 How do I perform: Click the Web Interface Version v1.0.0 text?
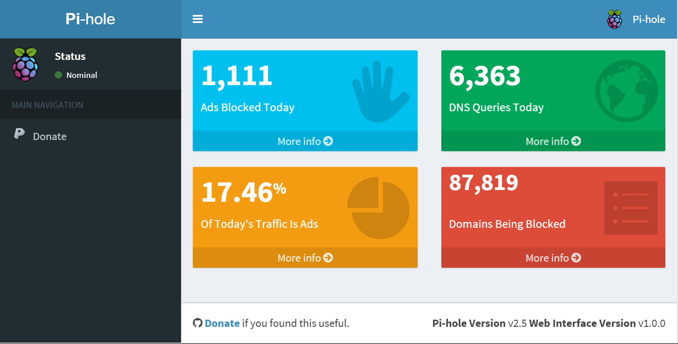597,323
